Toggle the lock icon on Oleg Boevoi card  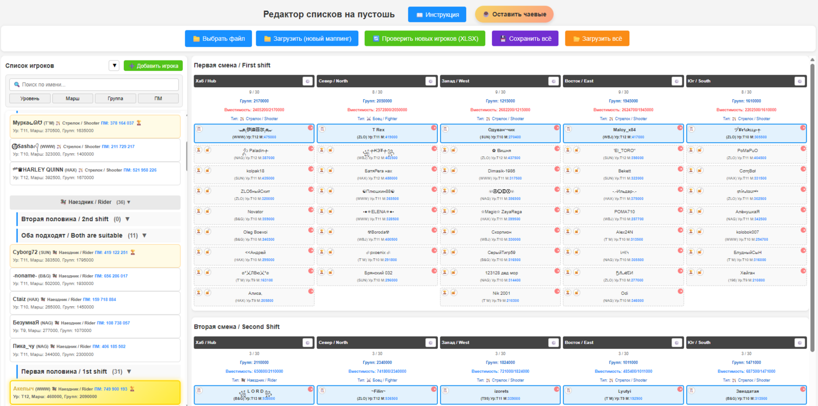pyautogui.click(x=208, y=232)
